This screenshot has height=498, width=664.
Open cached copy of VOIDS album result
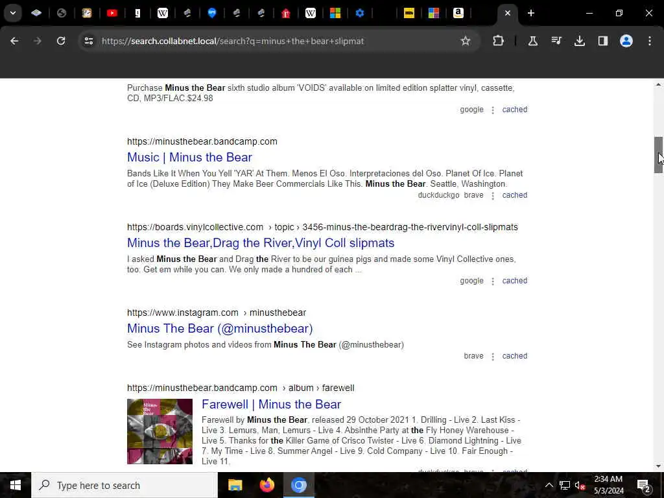point(514,110)
